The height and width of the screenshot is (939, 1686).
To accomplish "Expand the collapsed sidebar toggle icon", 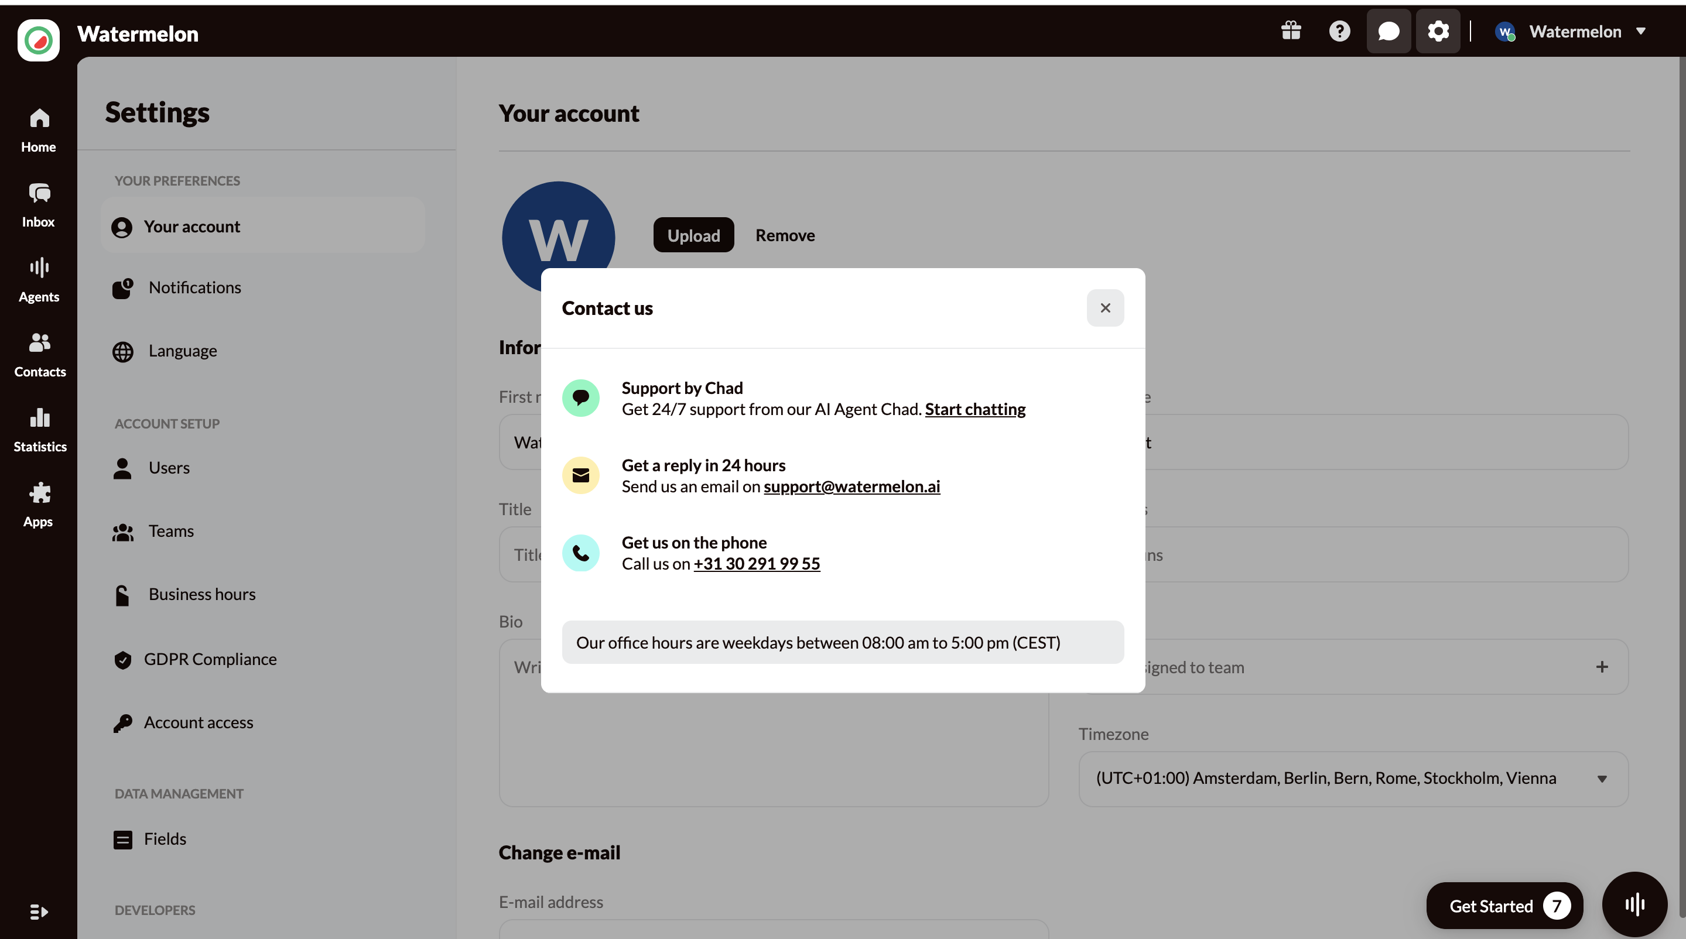I will point(39,911).
